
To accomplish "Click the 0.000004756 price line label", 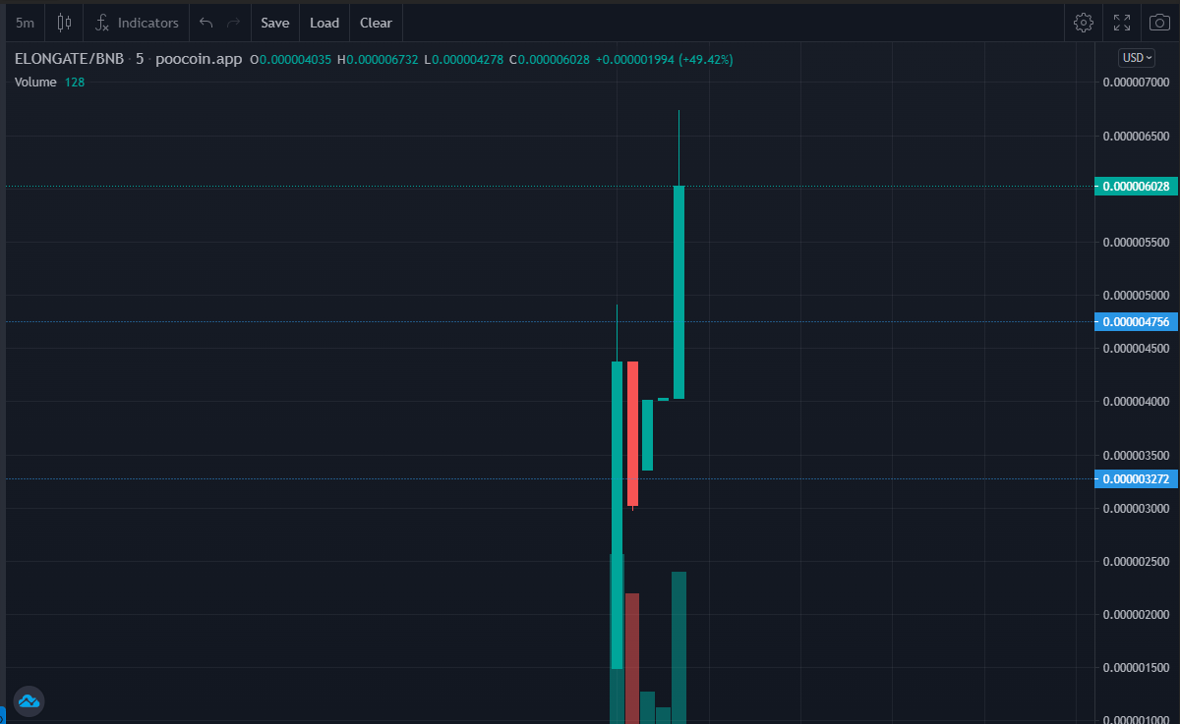I will (x=1136, y=321).
